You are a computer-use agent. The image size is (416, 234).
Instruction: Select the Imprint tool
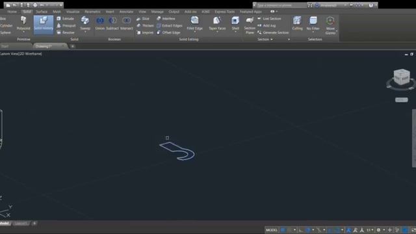coord(145,32)
